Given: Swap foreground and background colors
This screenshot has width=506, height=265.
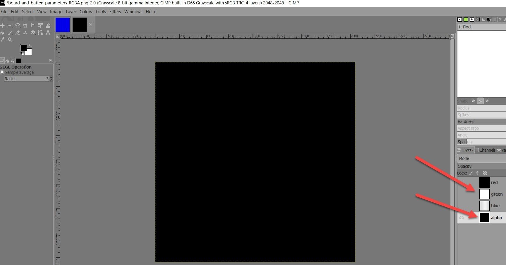Looking at the screenshot, I should click(x=30, y=46).
